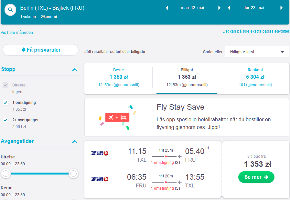Click Turkish Airlines logo on return flight
Viewport: 290px width, 200px height.
coord(100,179)
